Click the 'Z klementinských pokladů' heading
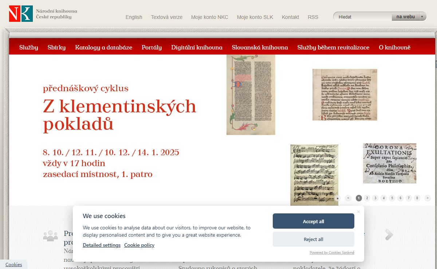This screenshot has height=269, width=437. click(120, 115)
